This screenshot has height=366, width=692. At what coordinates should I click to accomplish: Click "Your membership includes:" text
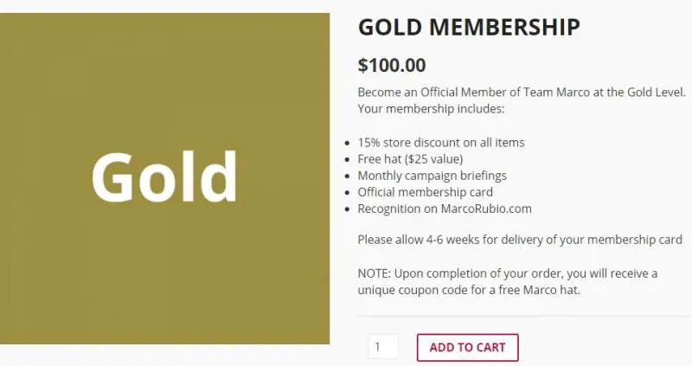(431, 109)
